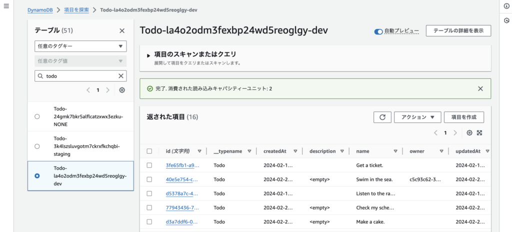
Task: Click テーブルの詳細を表示 button
Action: [x=458, y=30]
